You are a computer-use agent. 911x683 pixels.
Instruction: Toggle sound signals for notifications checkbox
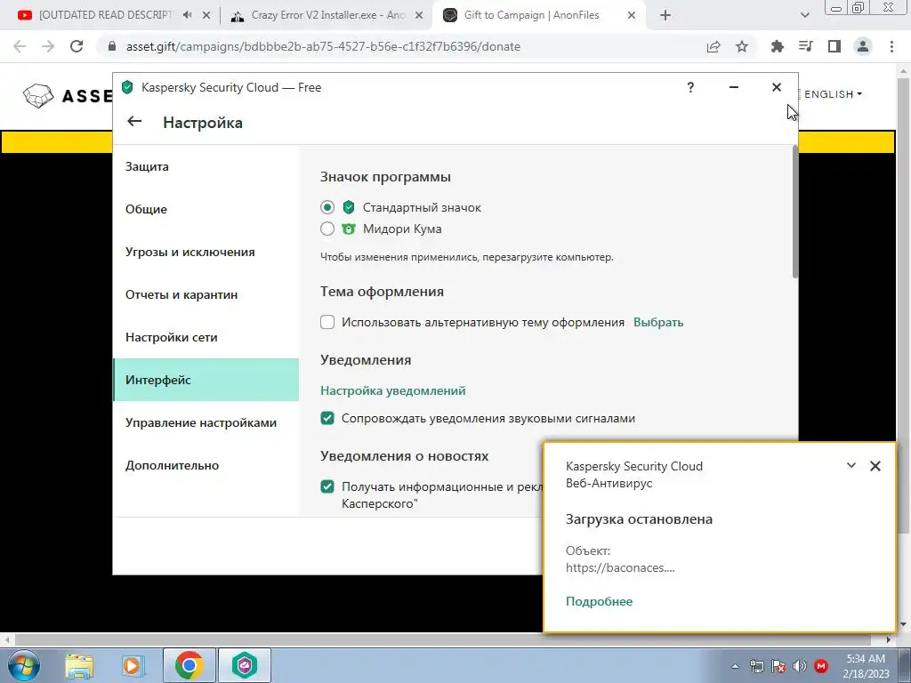tap(327, 418)
